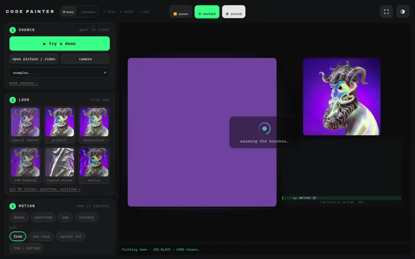The height and width of the screenshot is (259, 415).
Task: Switch to console mode
Action: (x=88, y=11)
